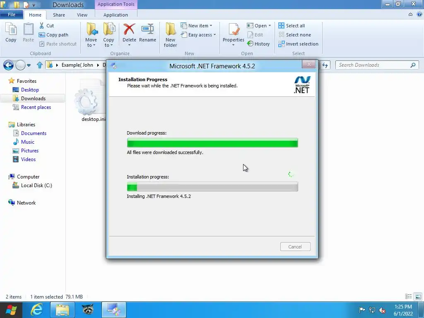Click the Copy icon in Clipboard group
The image size is (424, 318).
pos(11,32)
